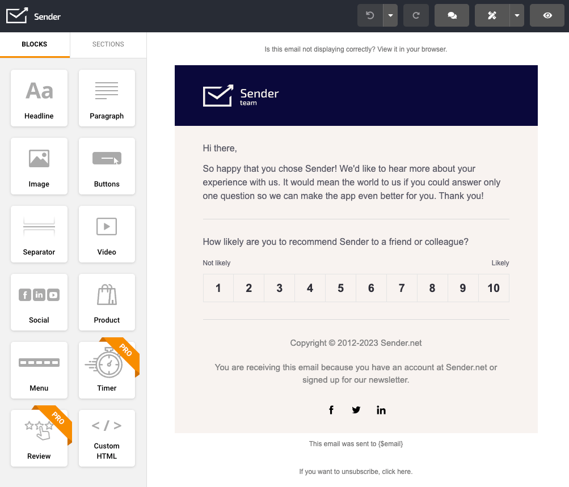This screenshot has height=487, width=569.
Task: Switch to the BLOCKS tab
Action: click(x=35, y=44)
